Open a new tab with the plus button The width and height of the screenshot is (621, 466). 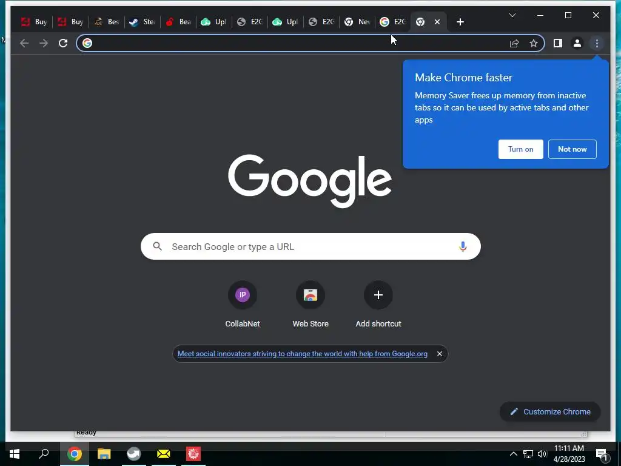[460, 22]
